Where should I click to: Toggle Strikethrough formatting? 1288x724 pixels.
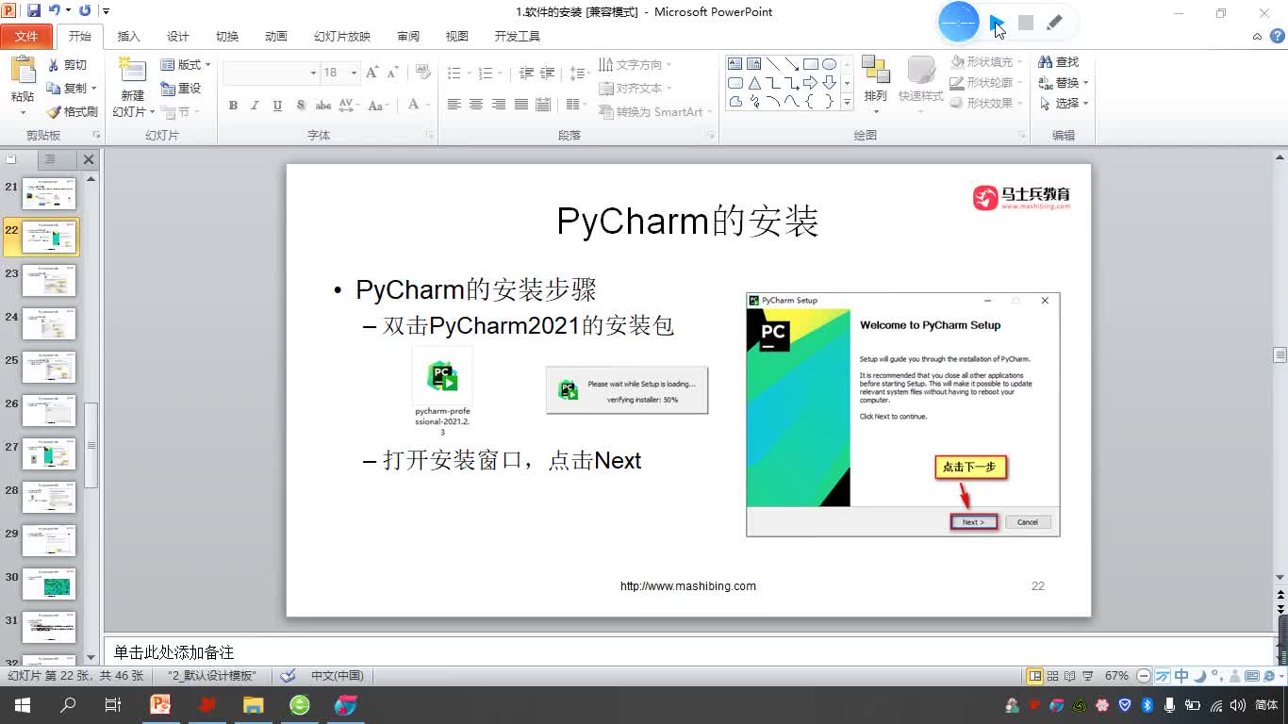tap(323, 106)
